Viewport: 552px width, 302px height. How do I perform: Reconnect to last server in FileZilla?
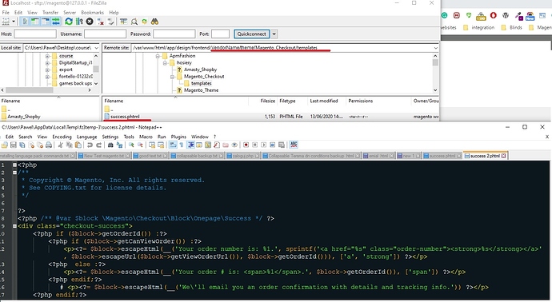111,22
